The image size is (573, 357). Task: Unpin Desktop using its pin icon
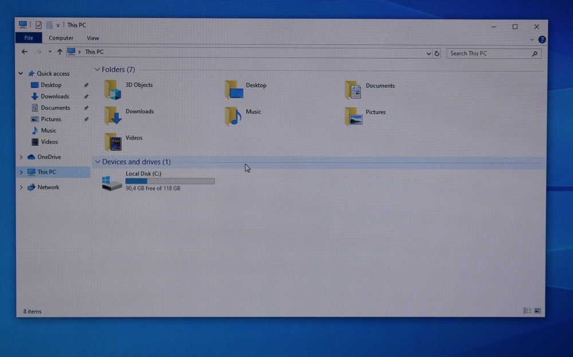tap(86, 85)
